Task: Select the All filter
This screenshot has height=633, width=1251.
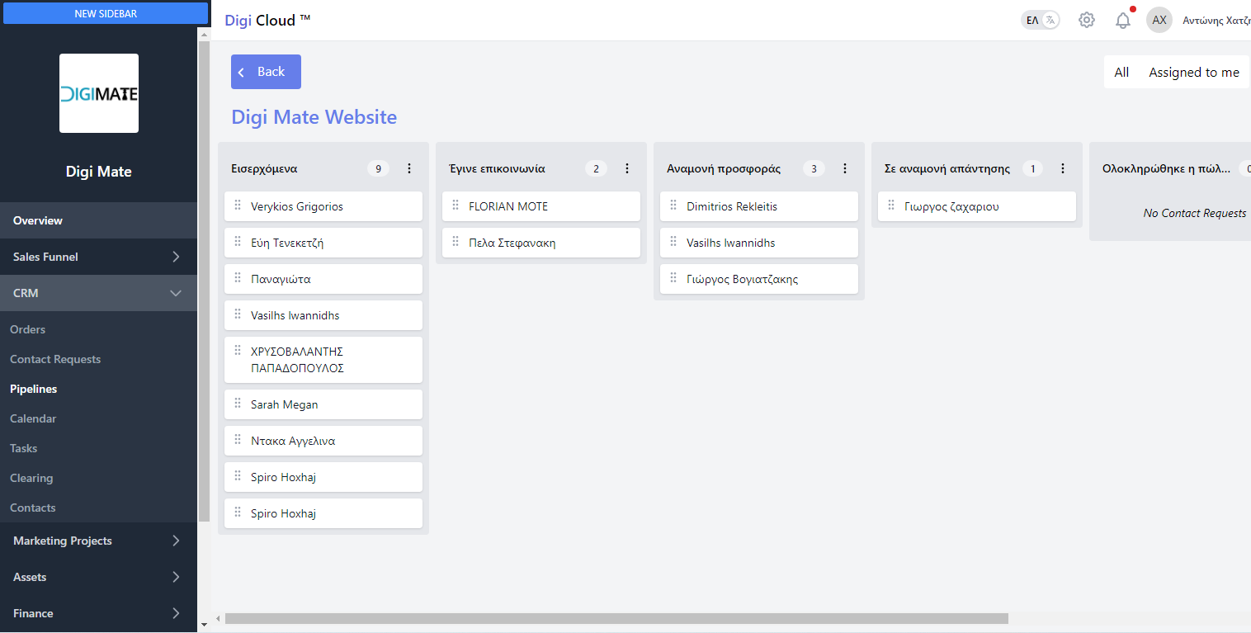Action: click(1121, 73)
